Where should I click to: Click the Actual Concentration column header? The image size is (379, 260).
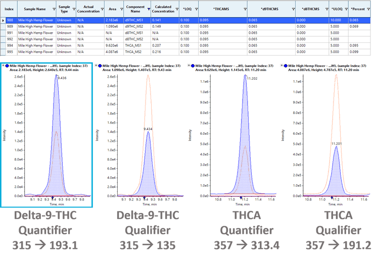88,9
